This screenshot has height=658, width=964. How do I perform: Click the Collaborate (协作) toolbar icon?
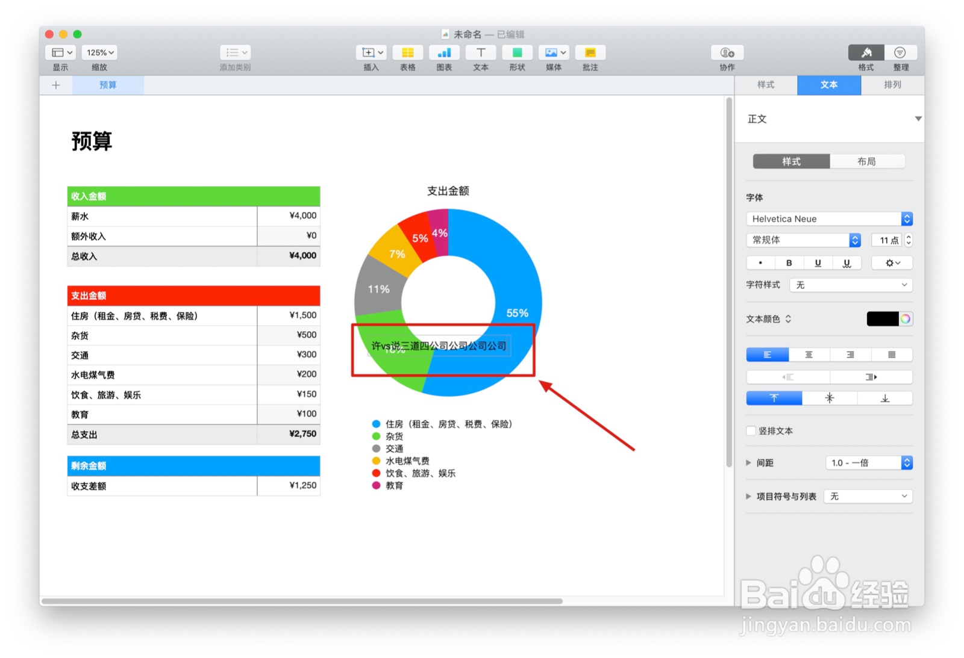click(727, 52)
